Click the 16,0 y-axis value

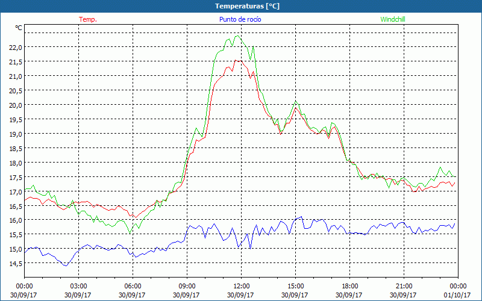point(16,220)
